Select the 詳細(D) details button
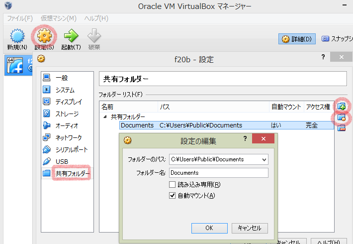Viewport: 353px width, 244px height. point(297,39)
